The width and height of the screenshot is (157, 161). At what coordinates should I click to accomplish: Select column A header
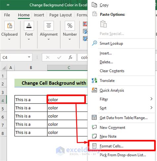tap(11, 68)
